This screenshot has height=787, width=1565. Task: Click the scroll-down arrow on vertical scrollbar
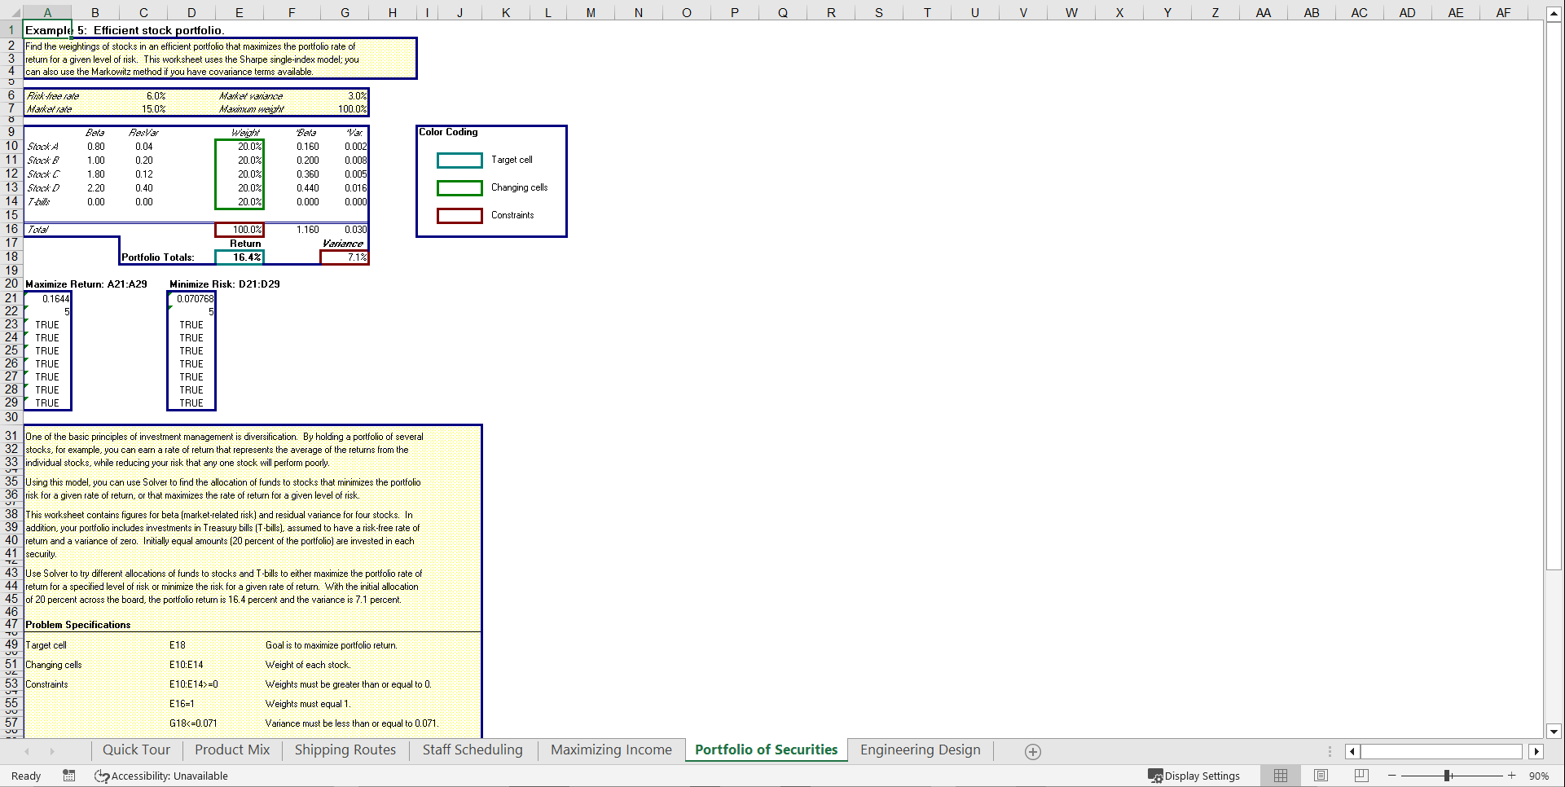pyautogui.click(x=1554, y=732)
